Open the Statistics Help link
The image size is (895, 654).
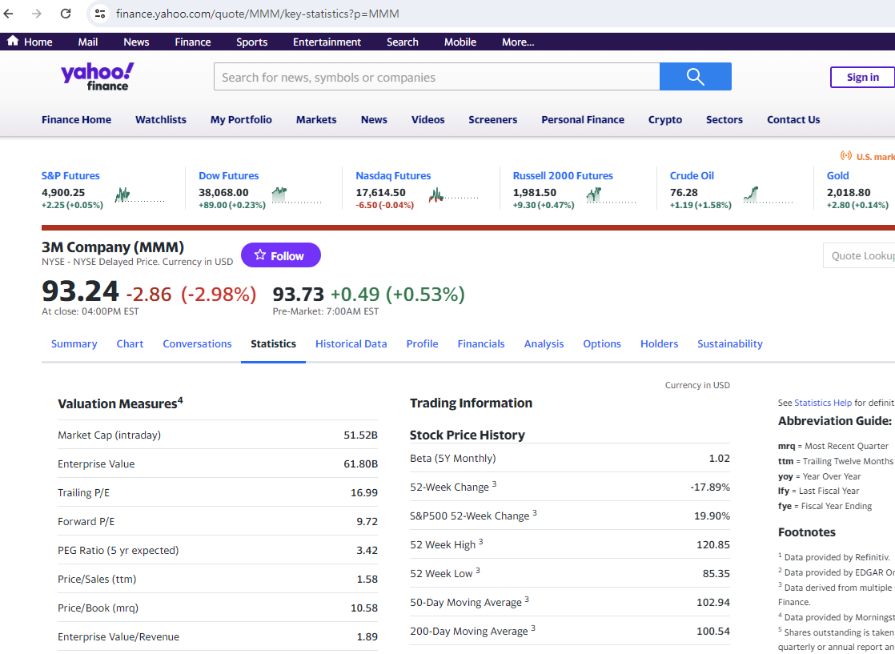coord(822,403)
